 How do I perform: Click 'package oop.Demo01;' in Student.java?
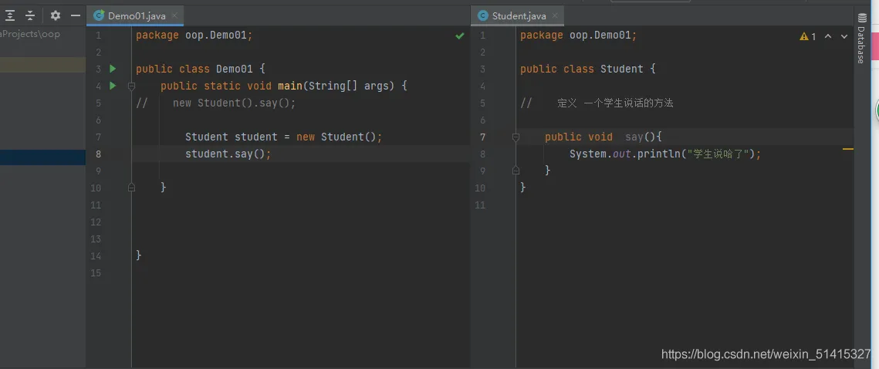[579, 36]
